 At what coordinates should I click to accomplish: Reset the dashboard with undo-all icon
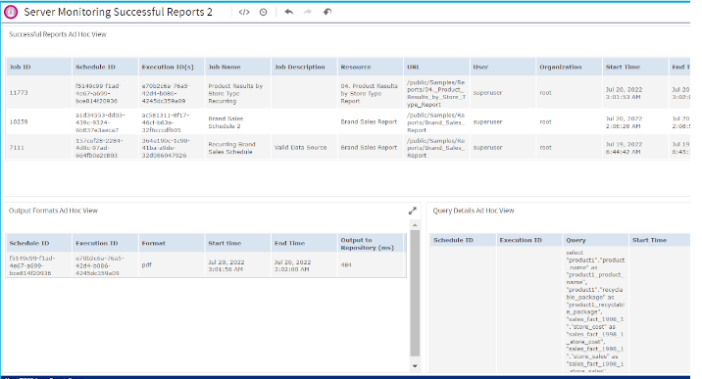click(x=327, y=12)
